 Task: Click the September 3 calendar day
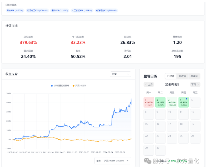point(172,102)
